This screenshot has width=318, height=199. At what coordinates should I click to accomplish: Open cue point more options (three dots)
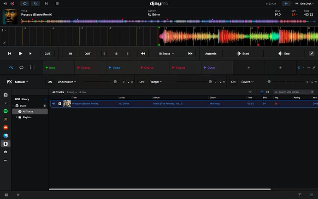coord(308,67)
